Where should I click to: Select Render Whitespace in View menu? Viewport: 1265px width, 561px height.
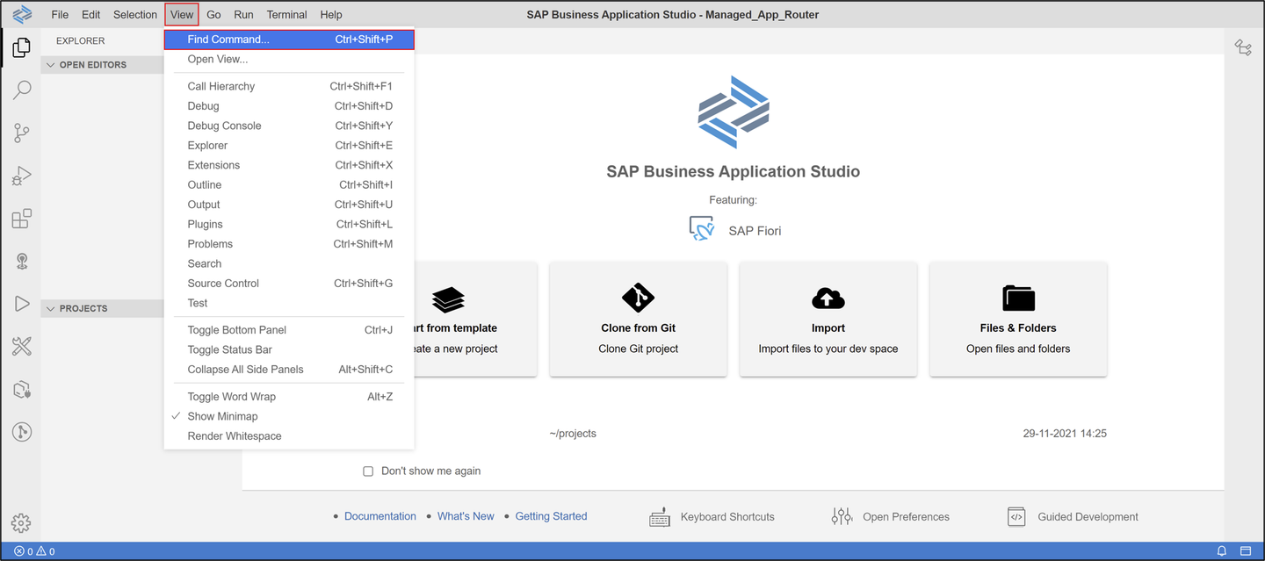point(289,436)
